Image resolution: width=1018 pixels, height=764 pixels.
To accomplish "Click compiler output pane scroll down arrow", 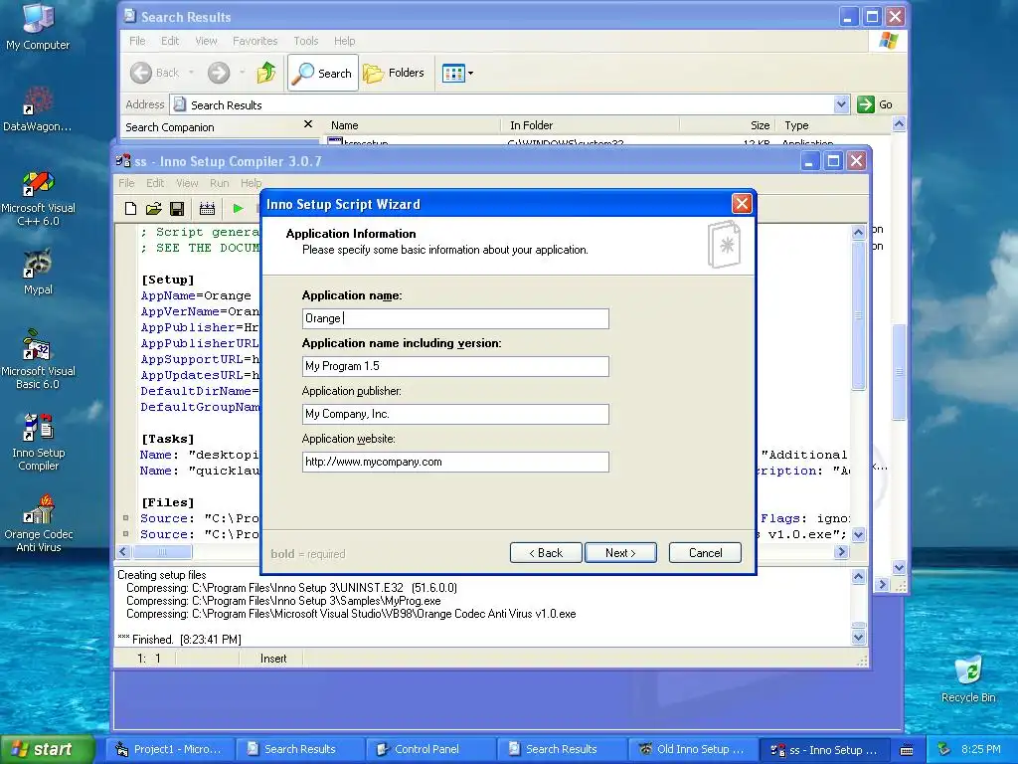I will pyautogui.click(x=858, y=637).
